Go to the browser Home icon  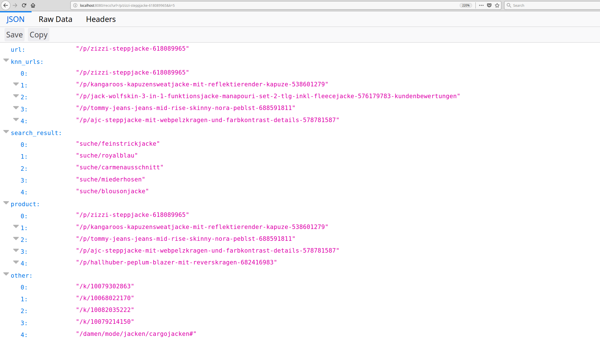(x=33, y=5)
